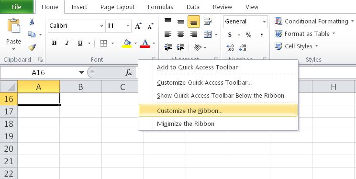
Task: Click the Copy icon
Action: click(32, 34)
